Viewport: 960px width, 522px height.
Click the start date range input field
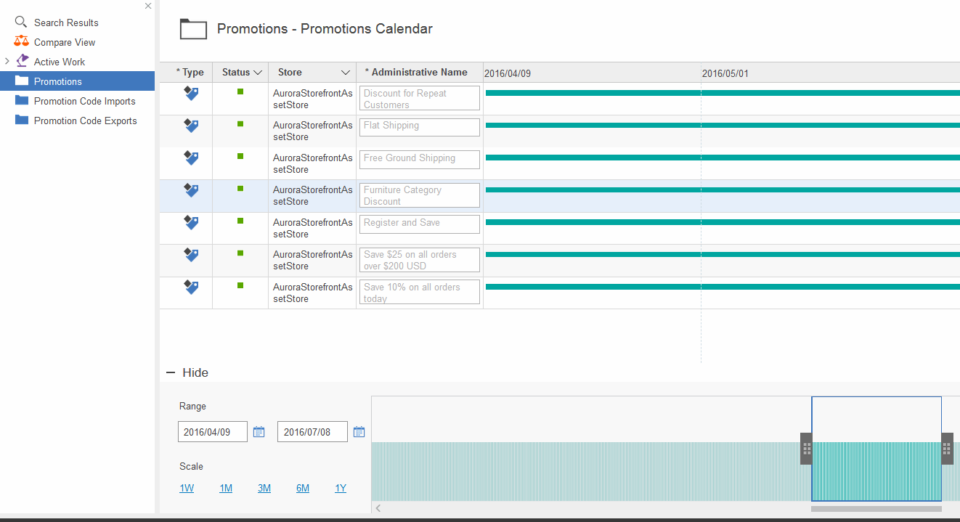pyautogui.click(x=212, y=432)
